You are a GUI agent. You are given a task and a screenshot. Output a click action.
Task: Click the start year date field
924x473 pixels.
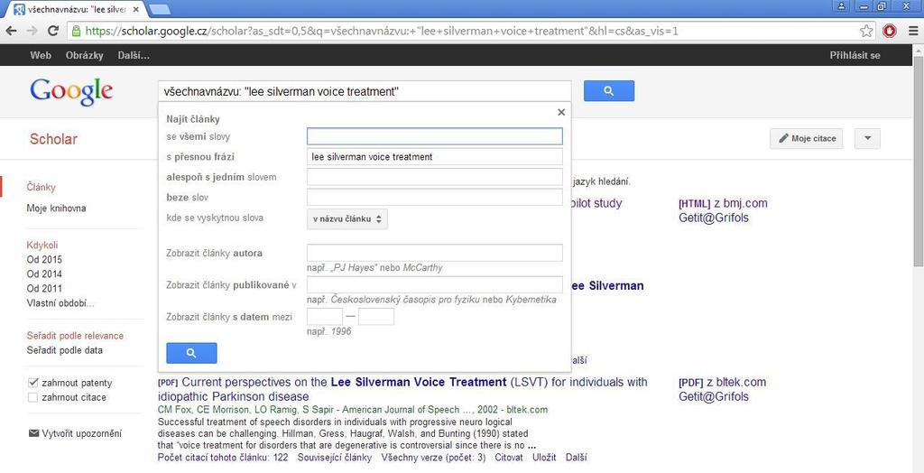[x=325, y=317]
